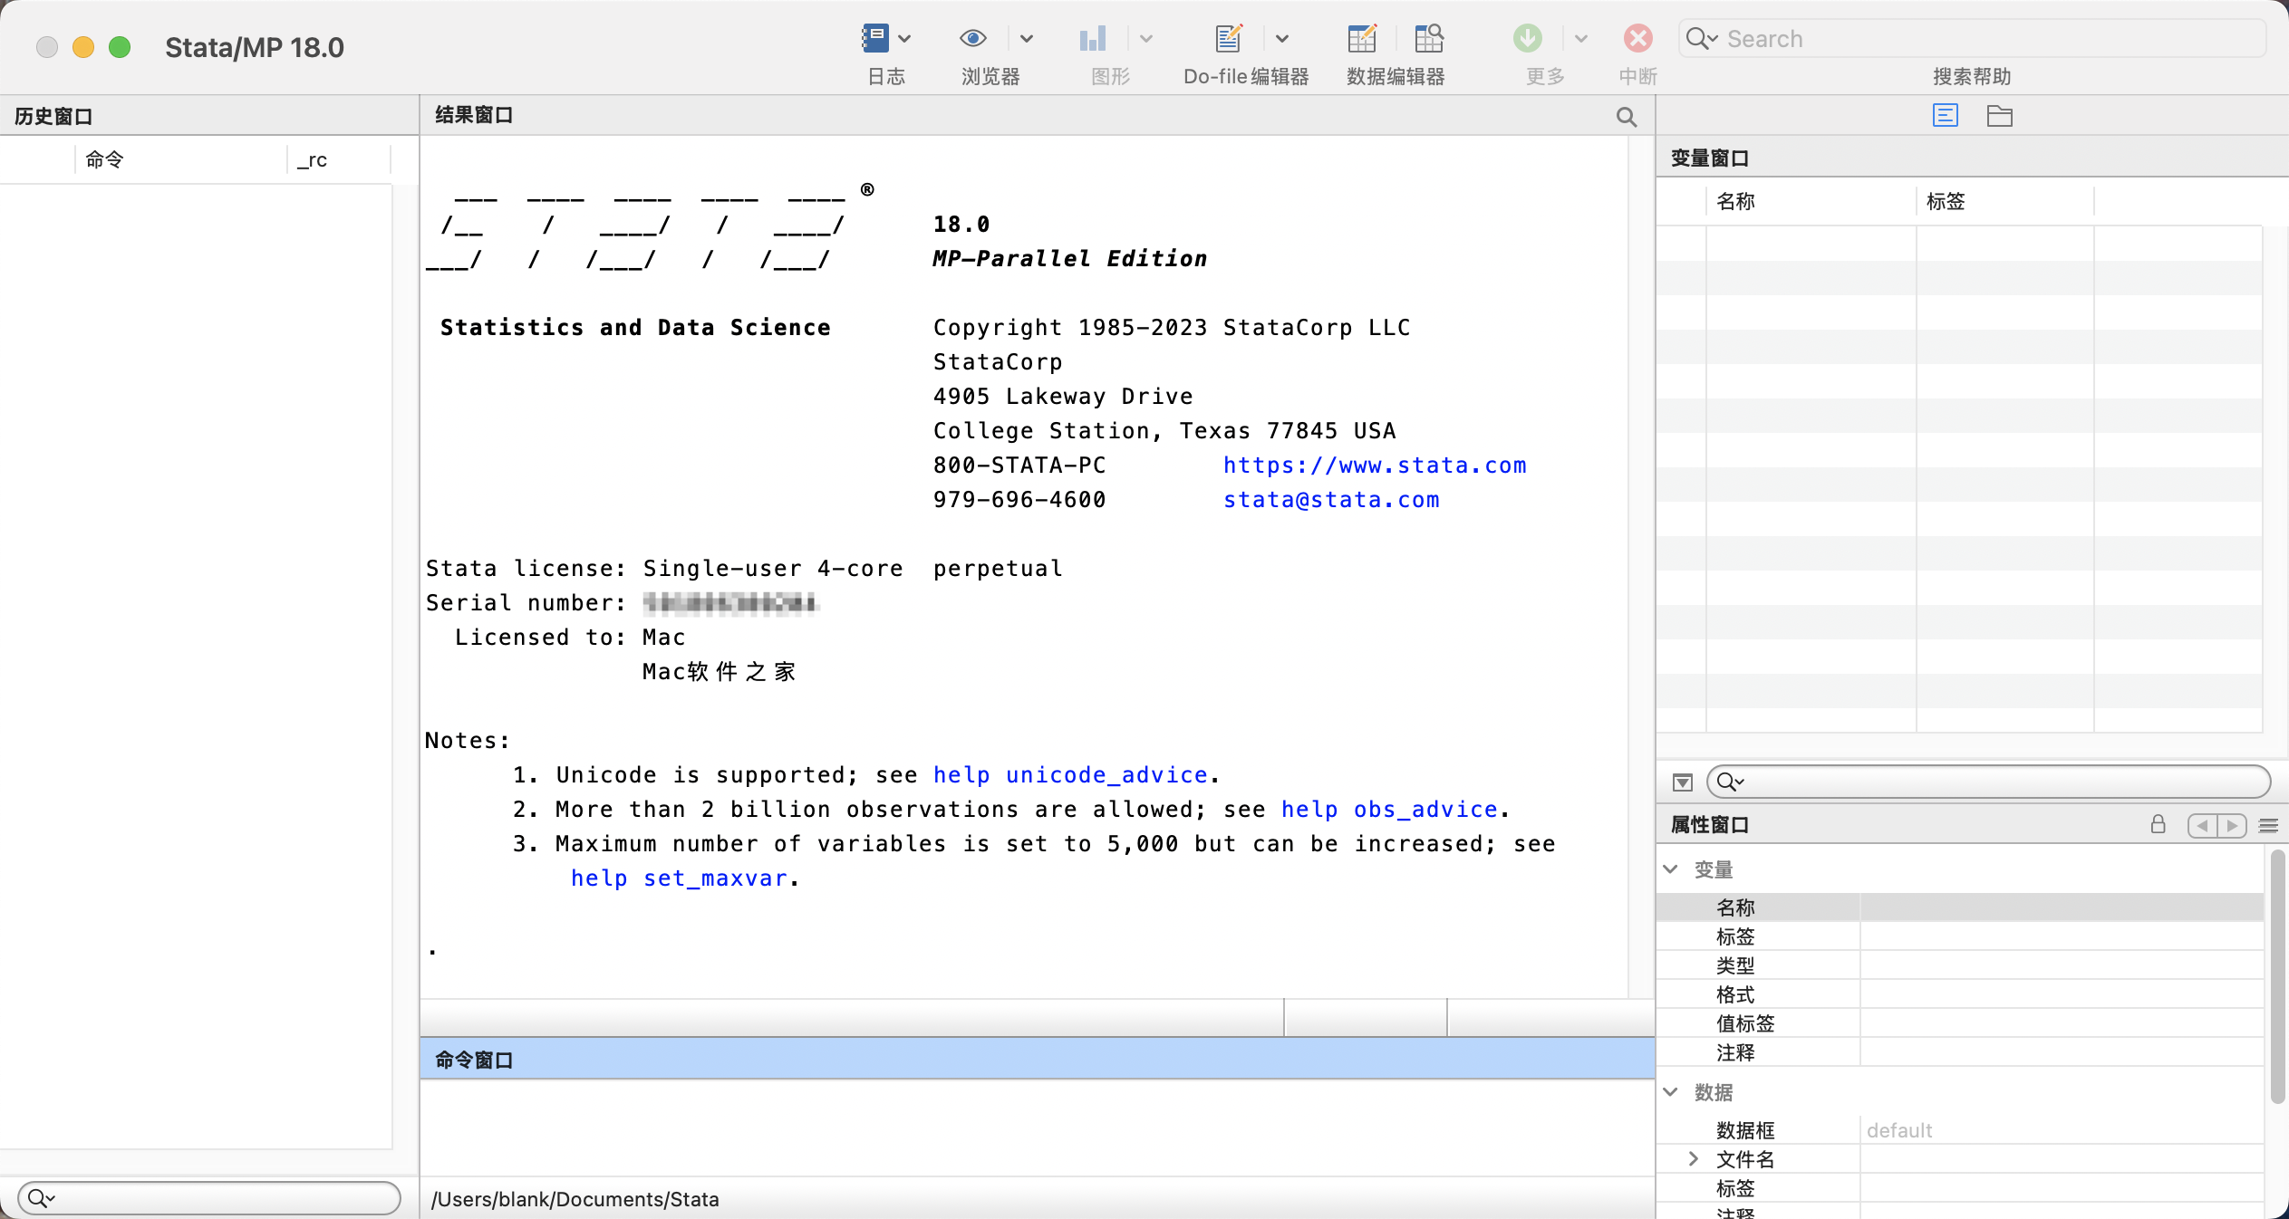This screenshot has height=1219, width=2289.
Task: Open the Do-file 编辑器 icon
Action: pos(1228,38)
